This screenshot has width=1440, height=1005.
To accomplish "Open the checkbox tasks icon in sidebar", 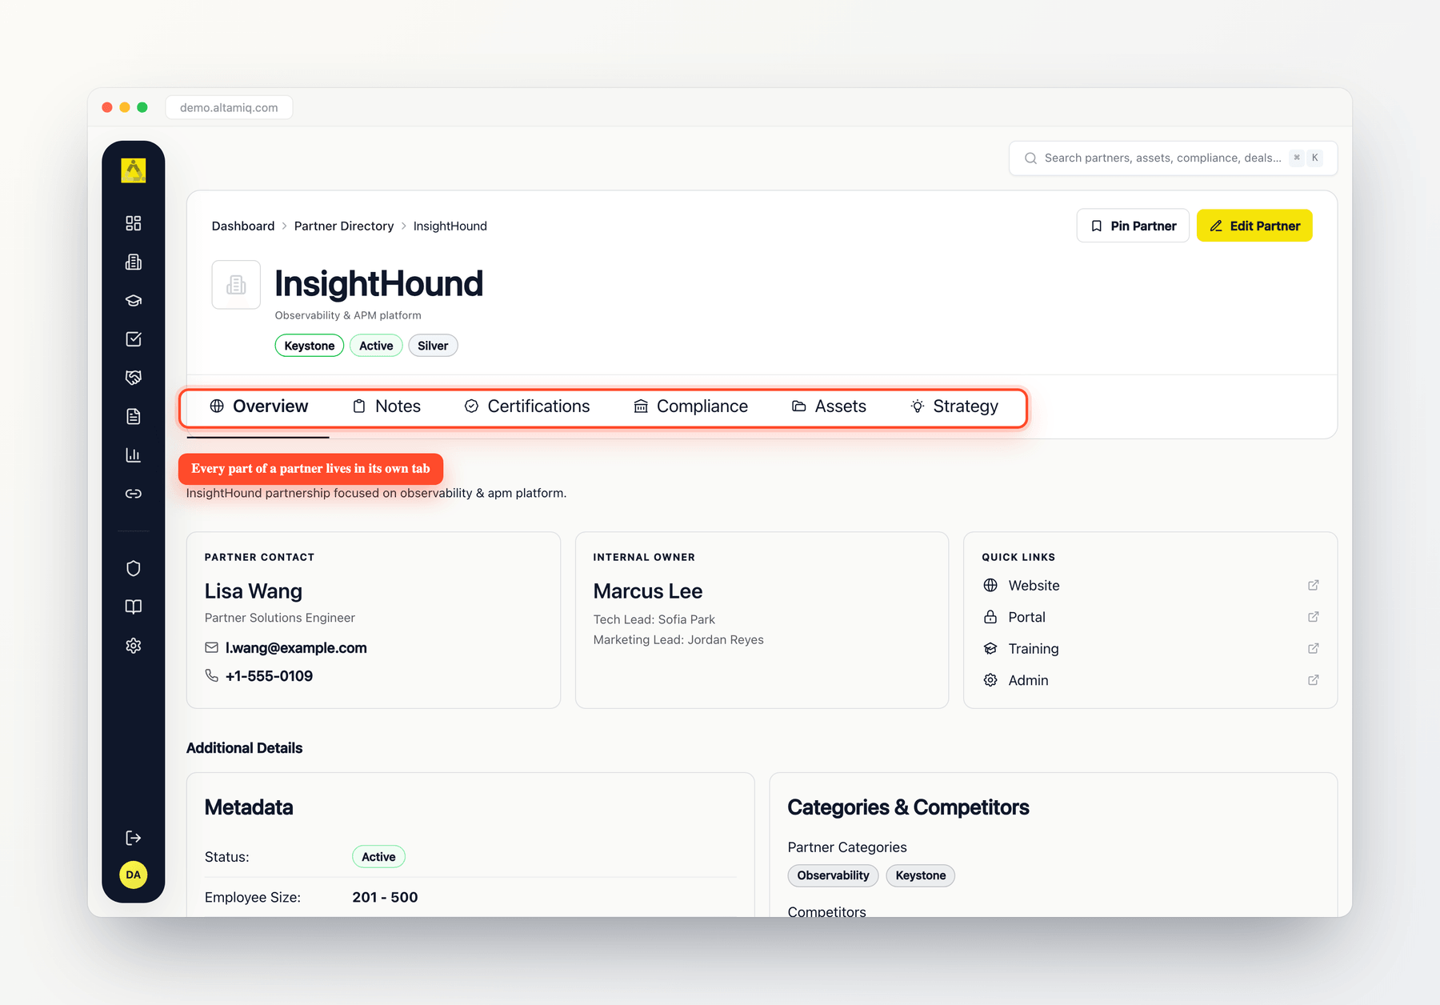I will tap(134, 339).
